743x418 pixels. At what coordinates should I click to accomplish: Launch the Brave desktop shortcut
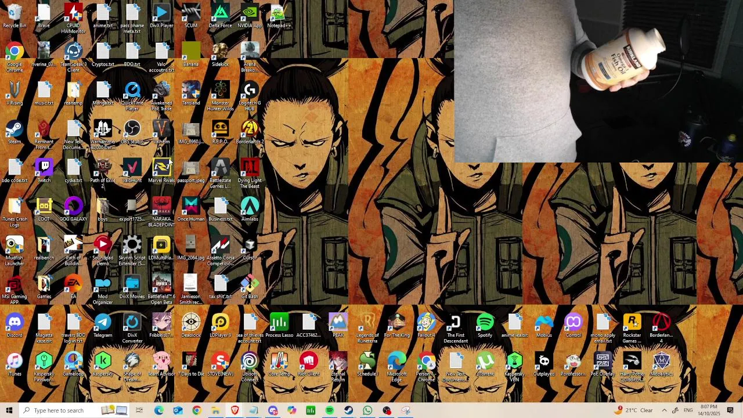click(44, 16)
